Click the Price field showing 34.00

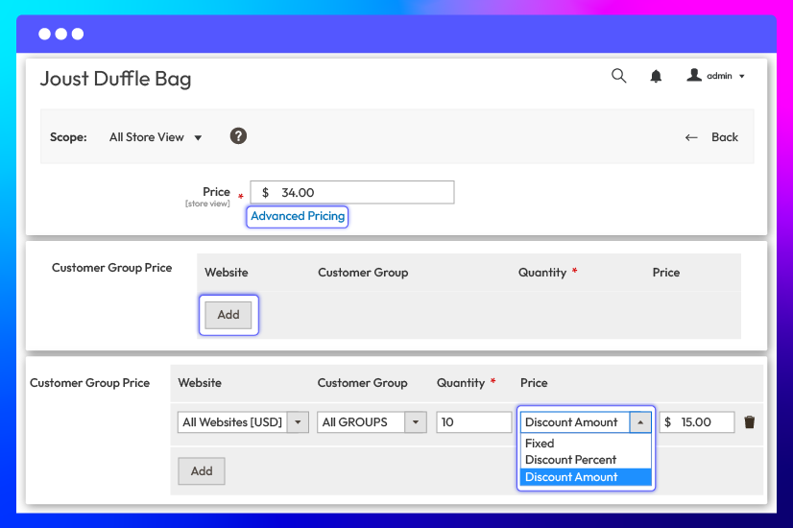352,193
